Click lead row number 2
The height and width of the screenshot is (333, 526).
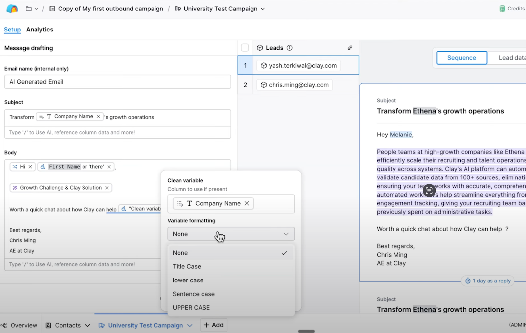(245, 85)
